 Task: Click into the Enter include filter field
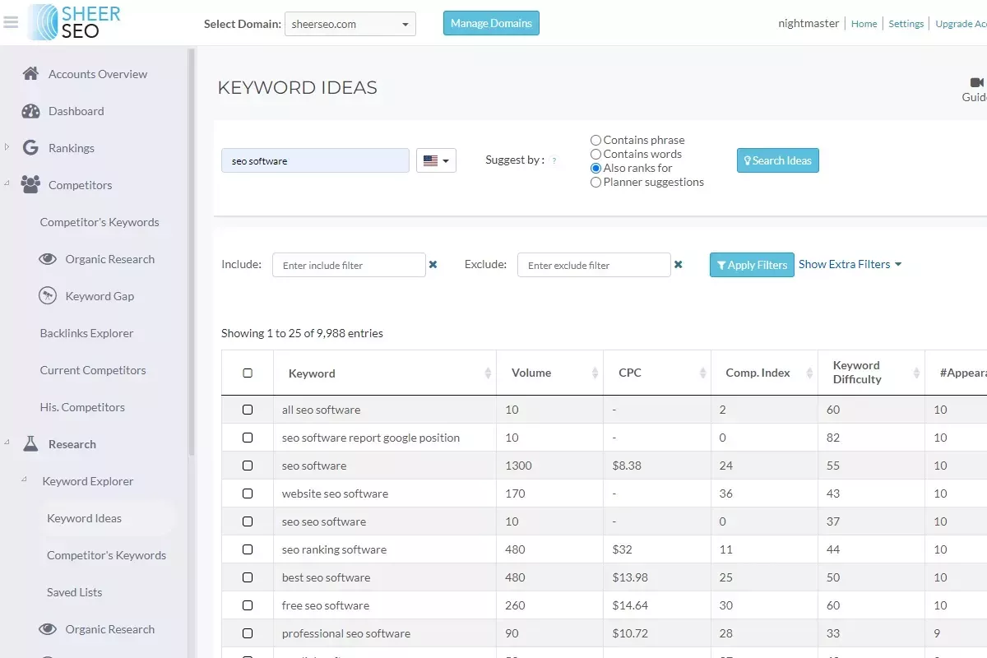(349, 265)
